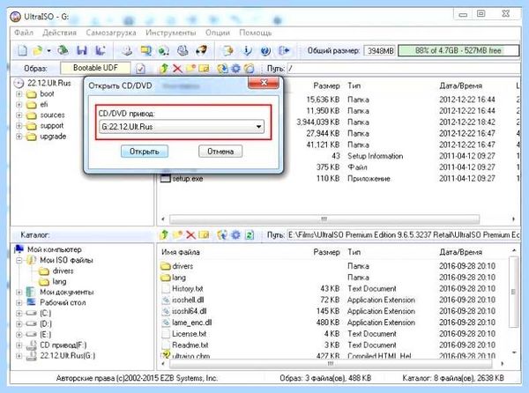Click the Open file folder icon
Viewport: 529px width, 393px height.
[x=37, y=50]
